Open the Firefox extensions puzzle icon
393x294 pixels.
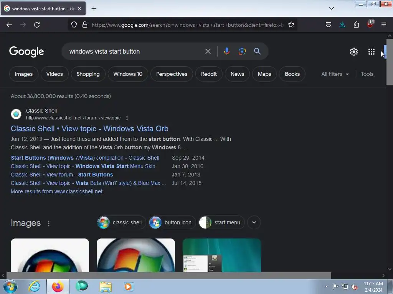point(356,25)
